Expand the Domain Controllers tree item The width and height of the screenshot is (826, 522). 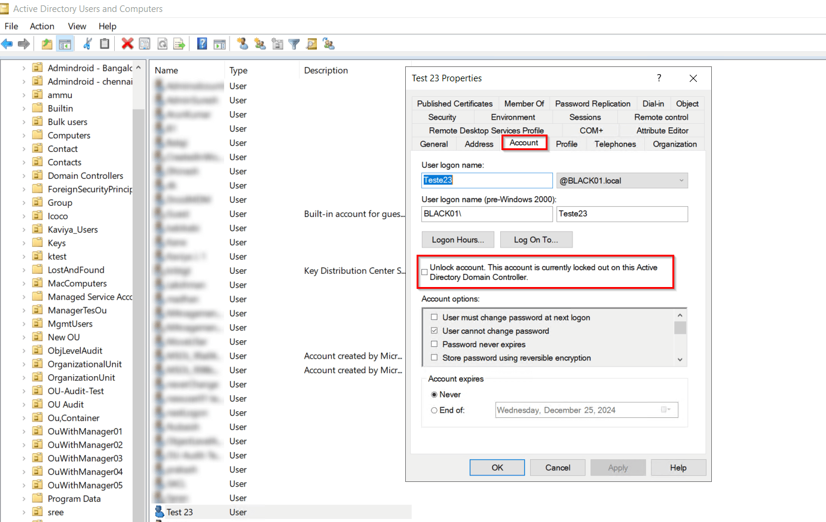tap(23, 175)
